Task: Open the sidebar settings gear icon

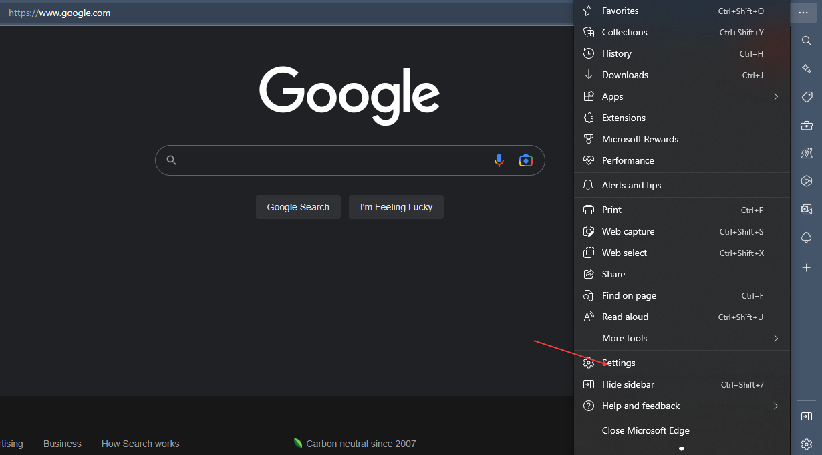Action: [x=807, y=444]
